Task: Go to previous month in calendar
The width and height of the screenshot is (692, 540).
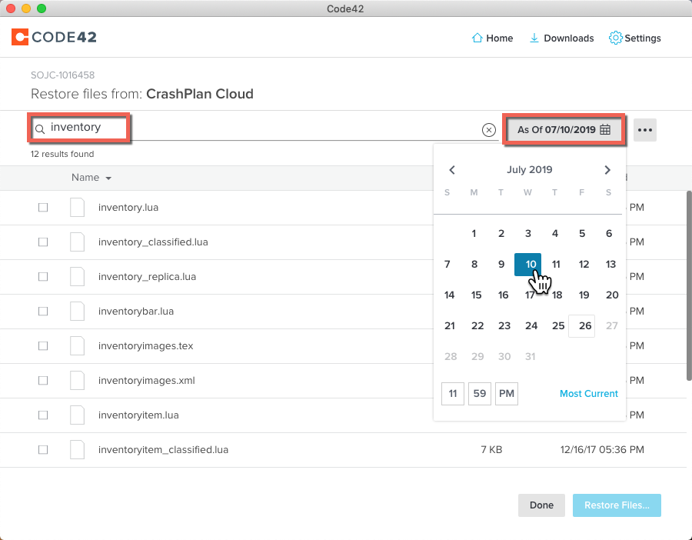Action: [x=451, y=170]
